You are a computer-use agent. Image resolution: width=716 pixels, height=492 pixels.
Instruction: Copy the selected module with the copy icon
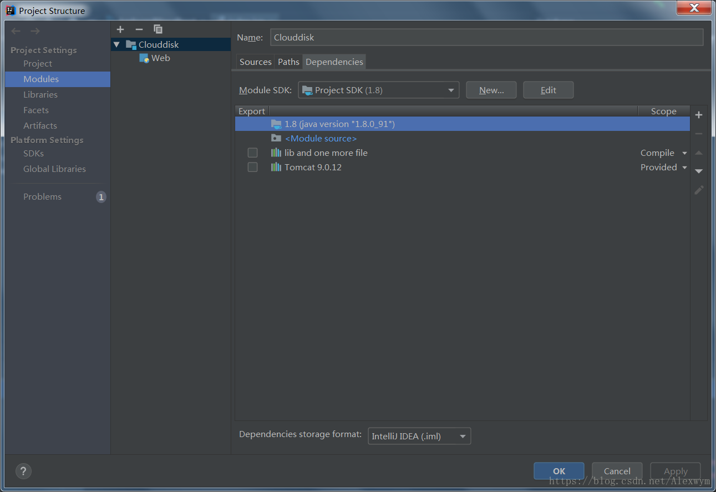click(x=158, y=29)
